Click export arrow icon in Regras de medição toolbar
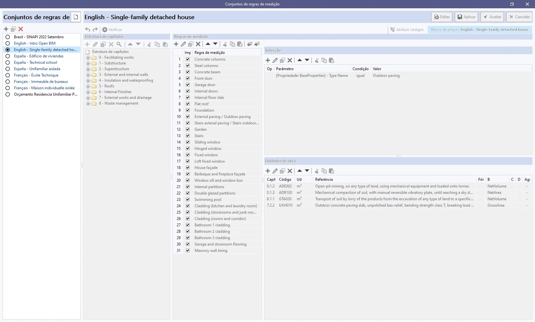The image size is (535, 322). coord(257,44)
